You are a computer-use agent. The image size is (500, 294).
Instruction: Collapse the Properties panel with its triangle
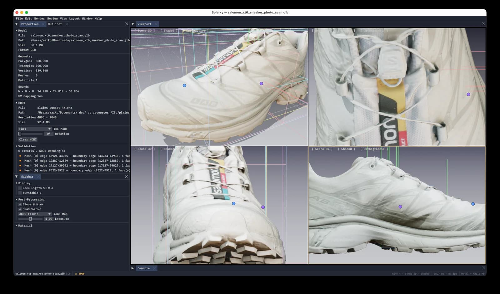tap(17, 24)
